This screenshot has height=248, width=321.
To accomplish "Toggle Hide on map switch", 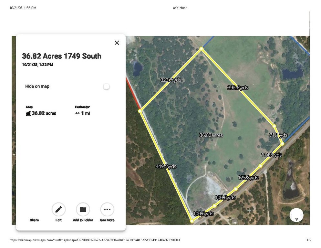I will (106, 87).
